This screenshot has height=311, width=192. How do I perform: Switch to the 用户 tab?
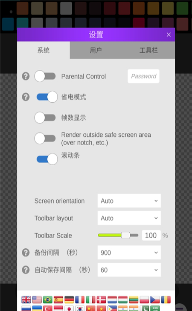click(96, 50)
